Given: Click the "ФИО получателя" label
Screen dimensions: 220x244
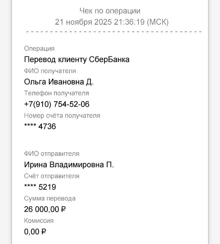Looking at the screenshot, I should (x=50, y=71).
